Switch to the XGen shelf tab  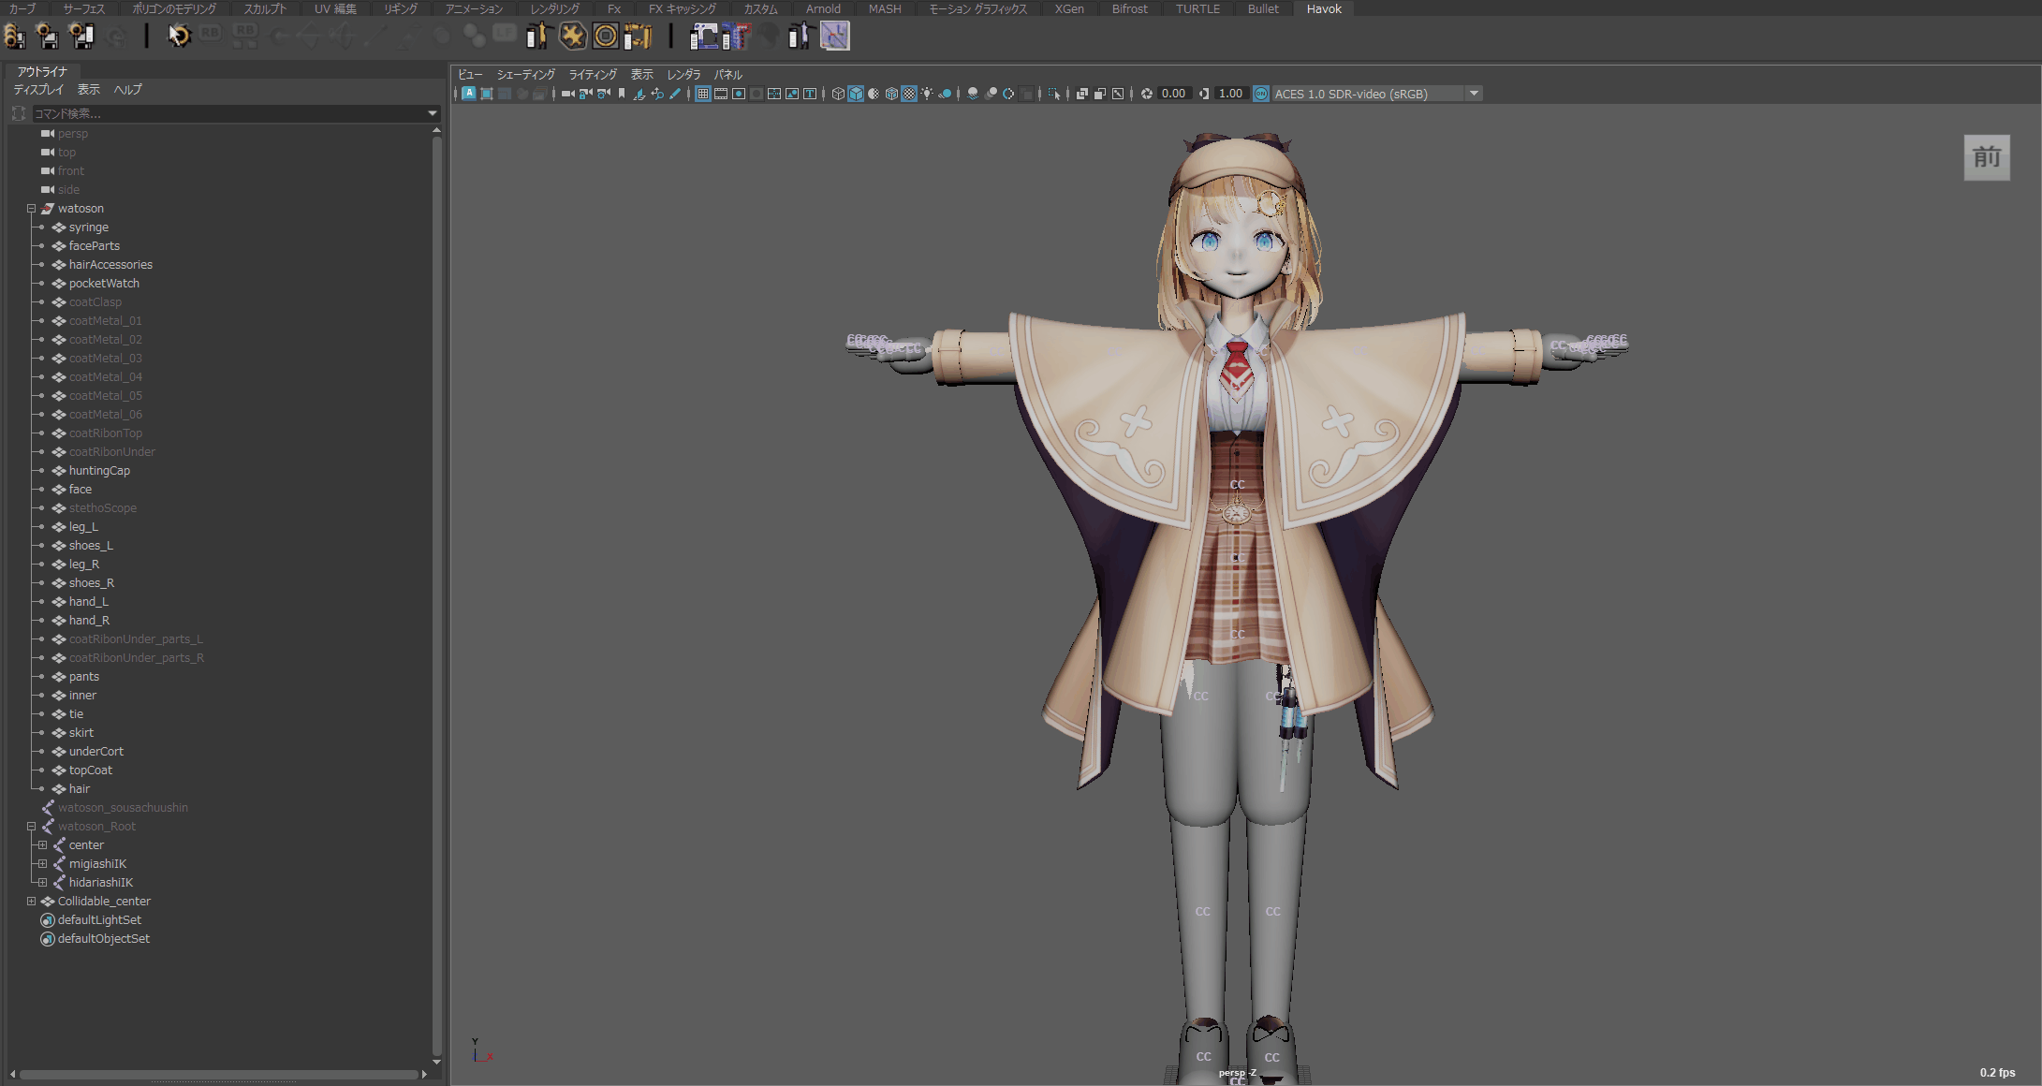coord(1069,8)
